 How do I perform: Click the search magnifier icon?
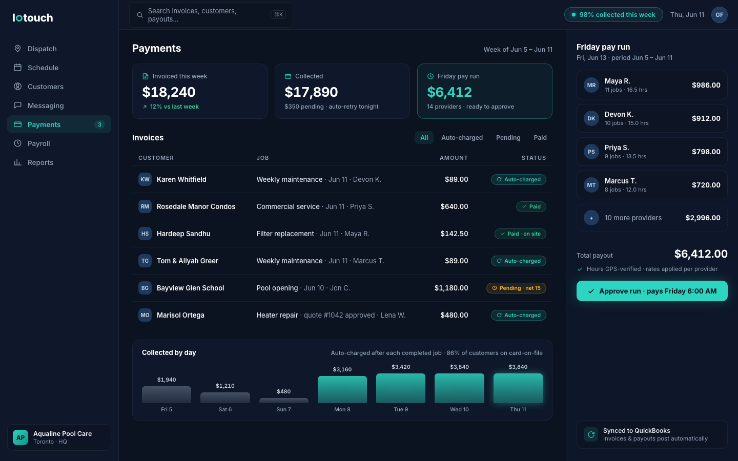139,15
